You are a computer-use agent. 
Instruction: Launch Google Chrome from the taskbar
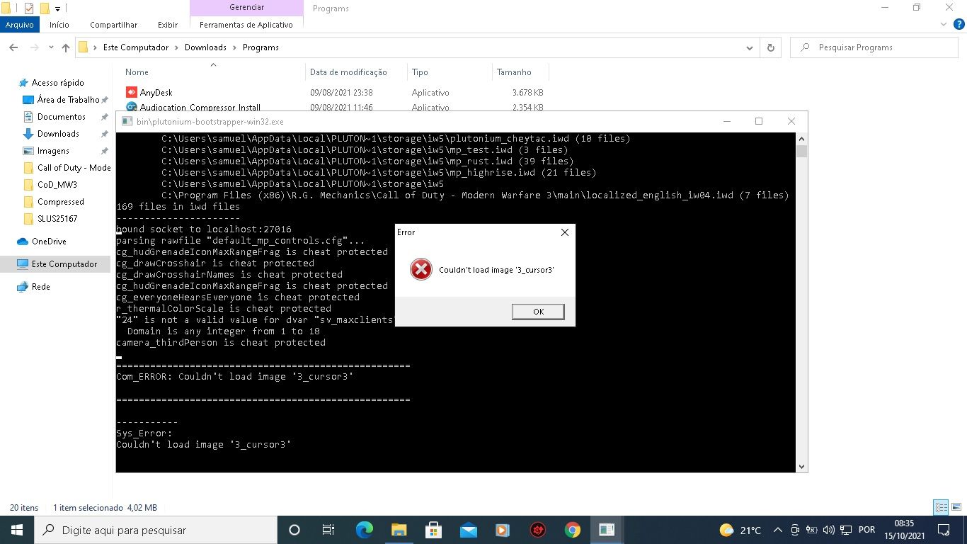coord(572,530)
